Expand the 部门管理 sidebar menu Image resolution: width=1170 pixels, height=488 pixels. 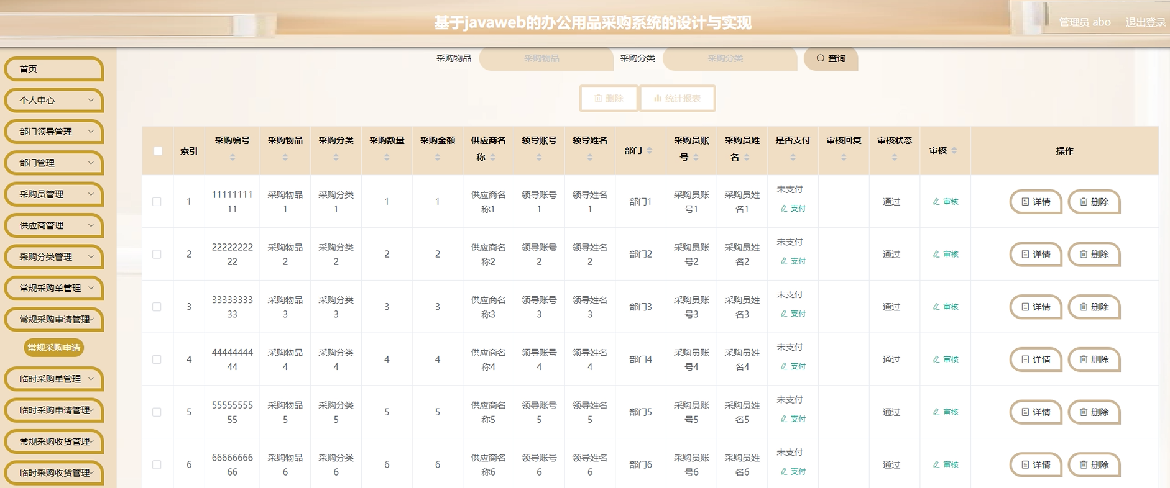54,163
